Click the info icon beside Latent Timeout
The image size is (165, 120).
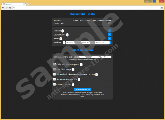[73, 85]
